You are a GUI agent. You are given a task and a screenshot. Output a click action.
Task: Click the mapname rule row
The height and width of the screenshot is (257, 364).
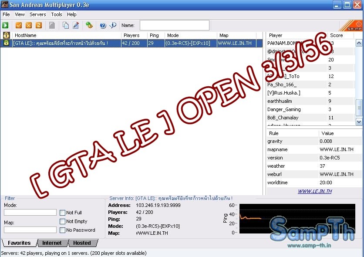pos(314,149)
